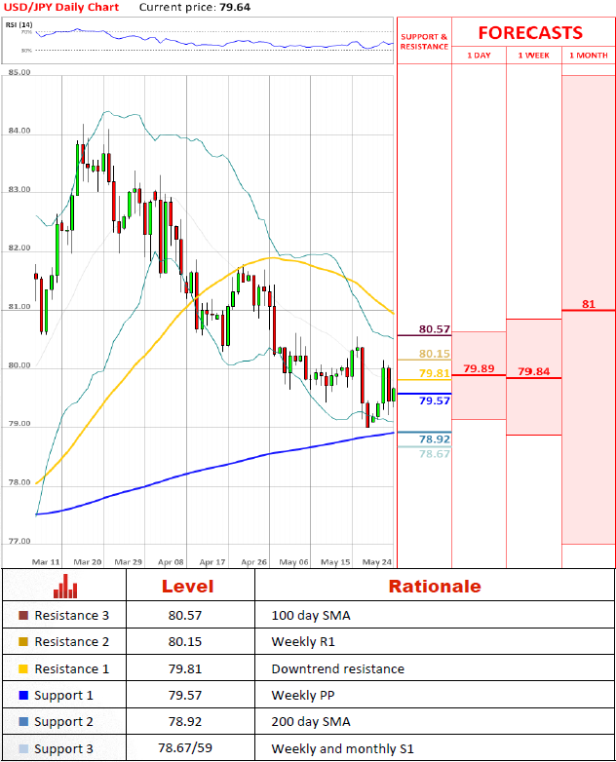Click the 'Support 1' row label
The width and height of the screenshot is (616, 762).
tap(63, 696)
